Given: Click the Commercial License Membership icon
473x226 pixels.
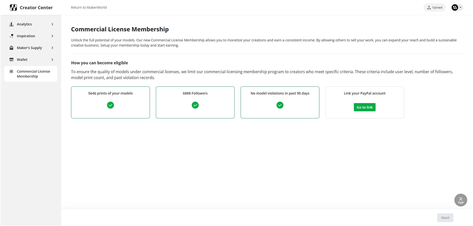Looking at the screenshot, I should 12,71.
